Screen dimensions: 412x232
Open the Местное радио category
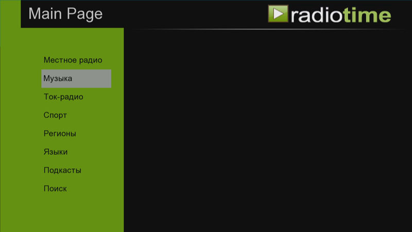[x=73, y=60]
